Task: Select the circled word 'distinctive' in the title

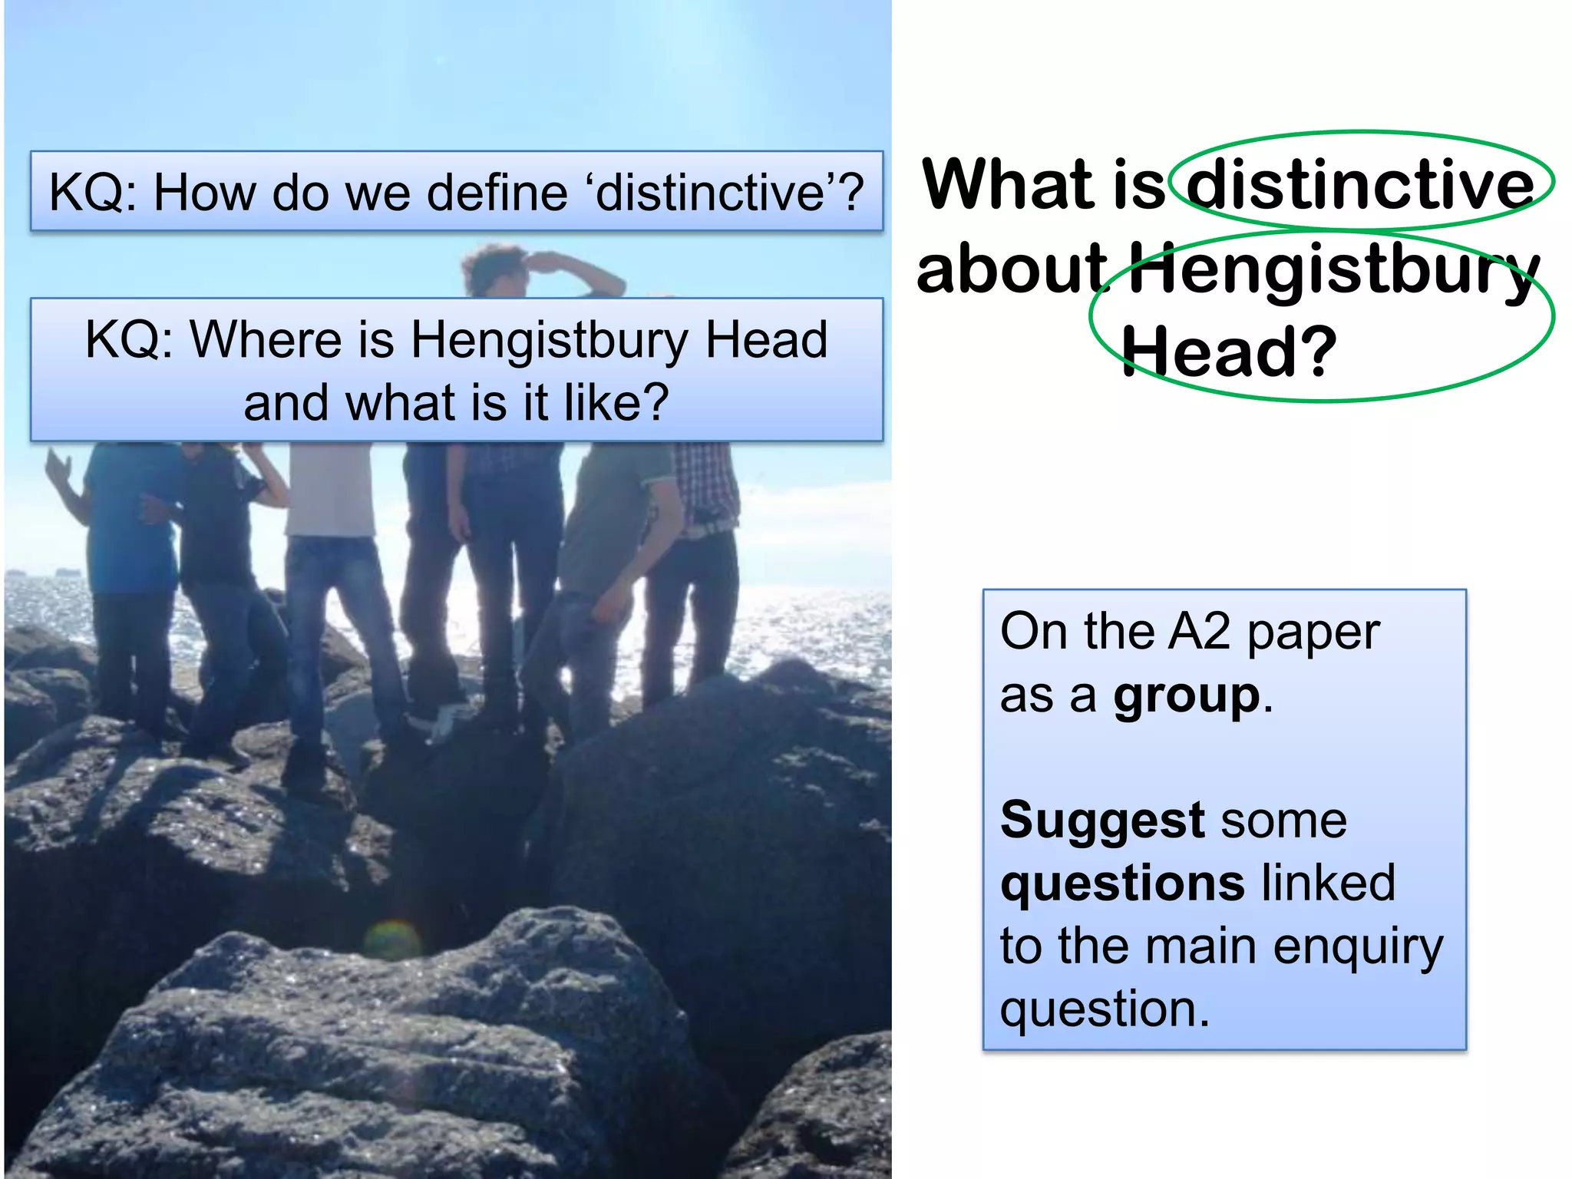Action: (1359, 183)
